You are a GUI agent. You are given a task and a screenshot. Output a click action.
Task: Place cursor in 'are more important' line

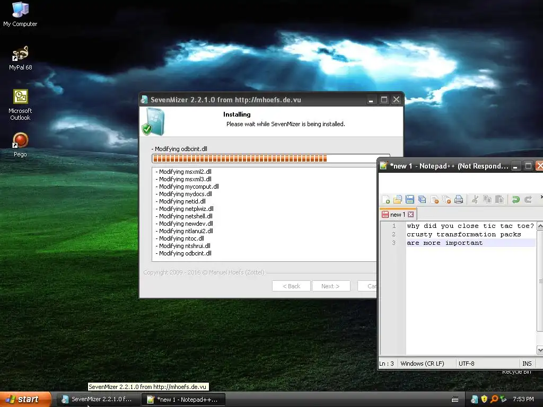point(445,243)
